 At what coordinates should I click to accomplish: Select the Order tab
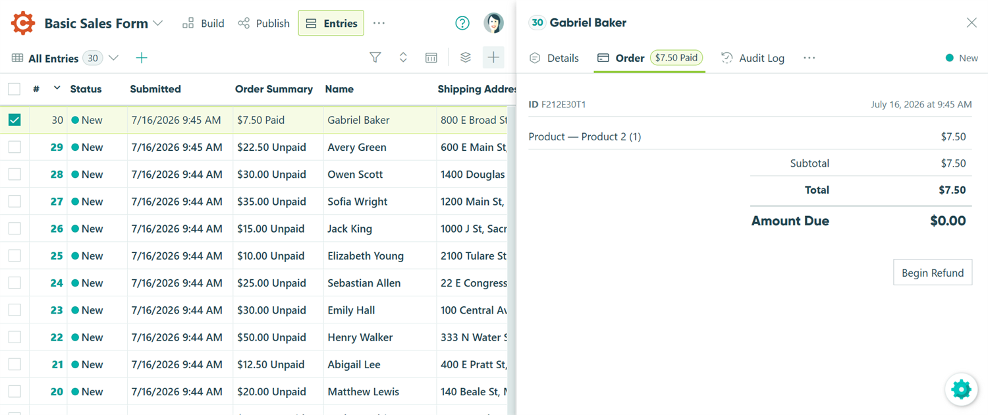[x=649, y=58]
